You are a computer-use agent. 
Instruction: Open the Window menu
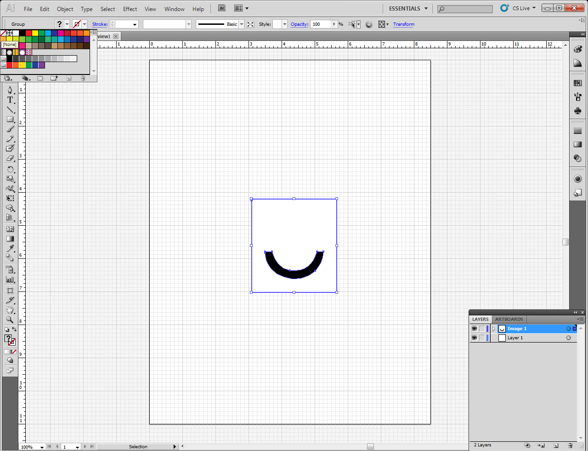pos(175,9)
